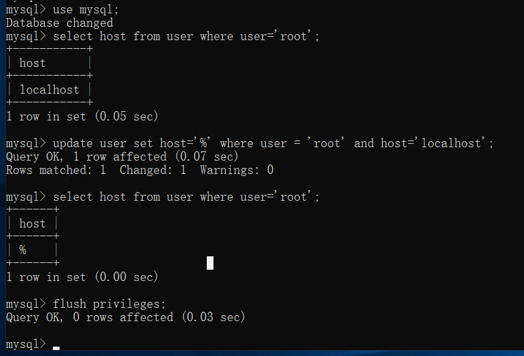Click the 'Rows matched: 1' text
The width and height of the screenshot is (524, 356).
56,170
